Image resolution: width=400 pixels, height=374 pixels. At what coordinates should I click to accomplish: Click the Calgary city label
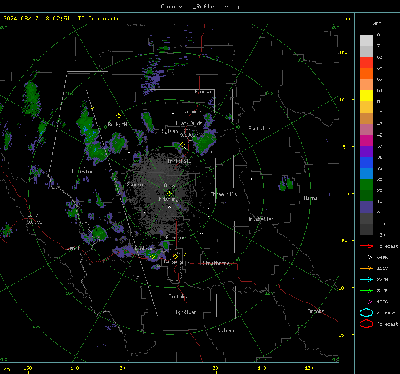pyautogui.click(x=173, y=261)
